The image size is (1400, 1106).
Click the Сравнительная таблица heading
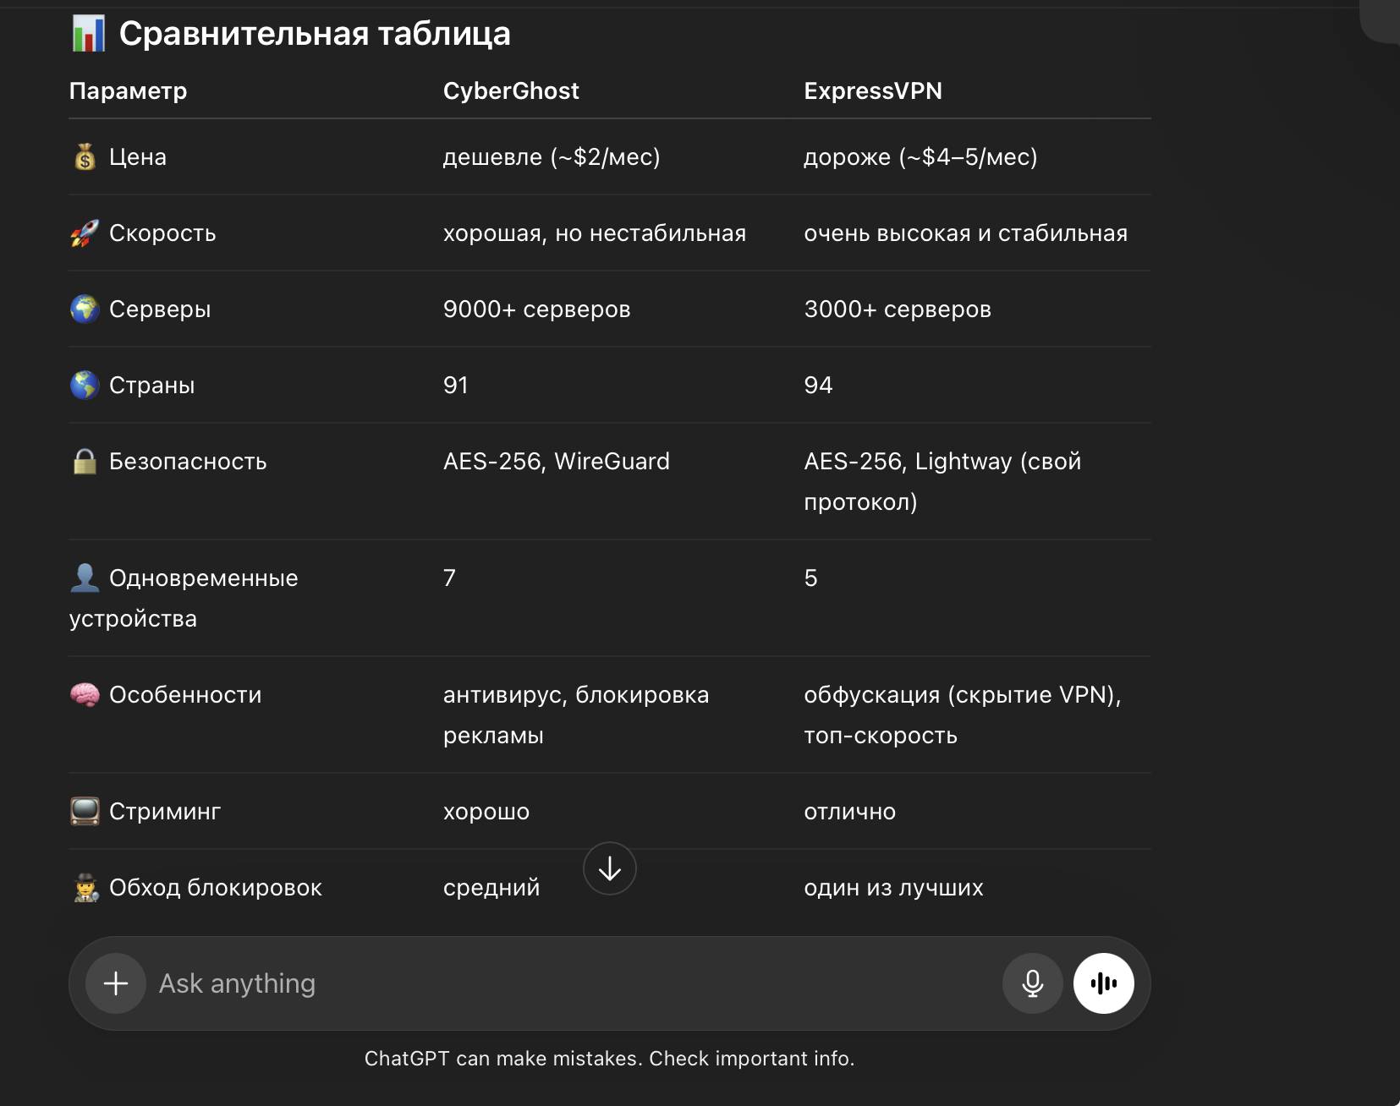(315, 34)
